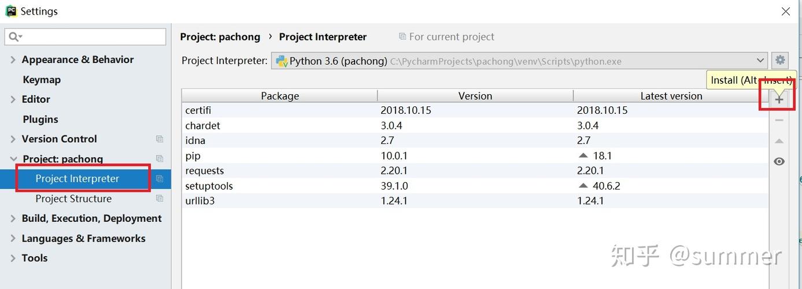Sort by Version column header
Image resolution: width=802 pixels, height=289 pixels.
pos(475,96)
